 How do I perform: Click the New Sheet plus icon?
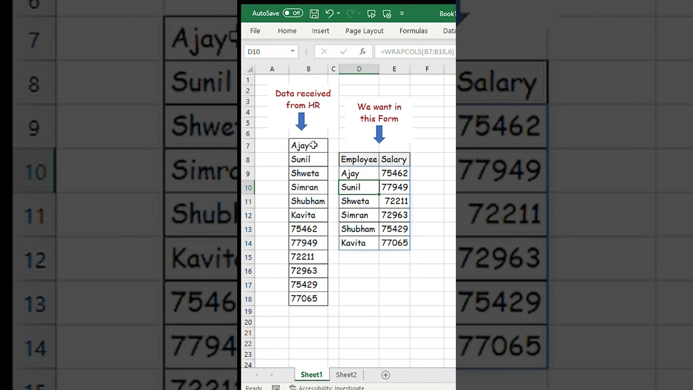point(385,375)
